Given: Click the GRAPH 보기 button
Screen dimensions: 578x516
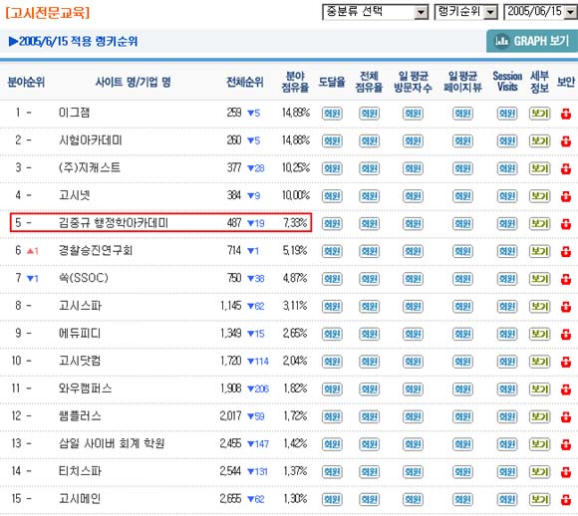Looking at the screenshot, I should pos(532,41).
